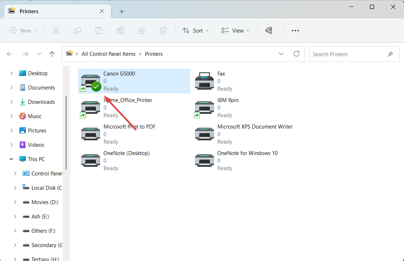404x261 pixels.
Task: Click the Print toolbar icon
Action: coord(269,30)
